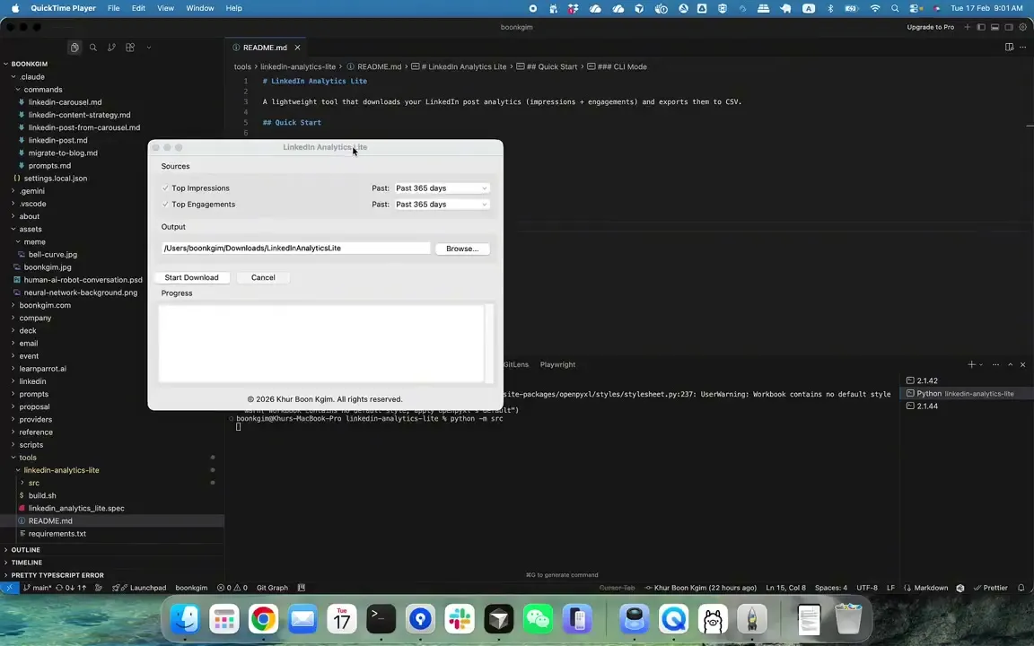1034x646 pixels.
Task: Toggle the secondary sidebar layout icon
Action: tap(1009, 27)
